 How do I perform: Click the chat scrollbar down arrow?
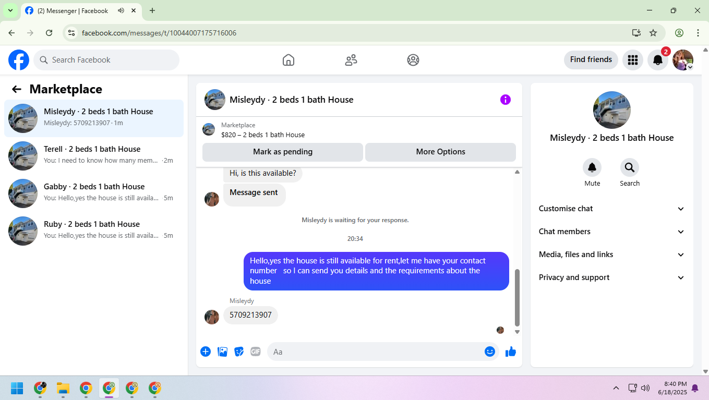point(517,332)
